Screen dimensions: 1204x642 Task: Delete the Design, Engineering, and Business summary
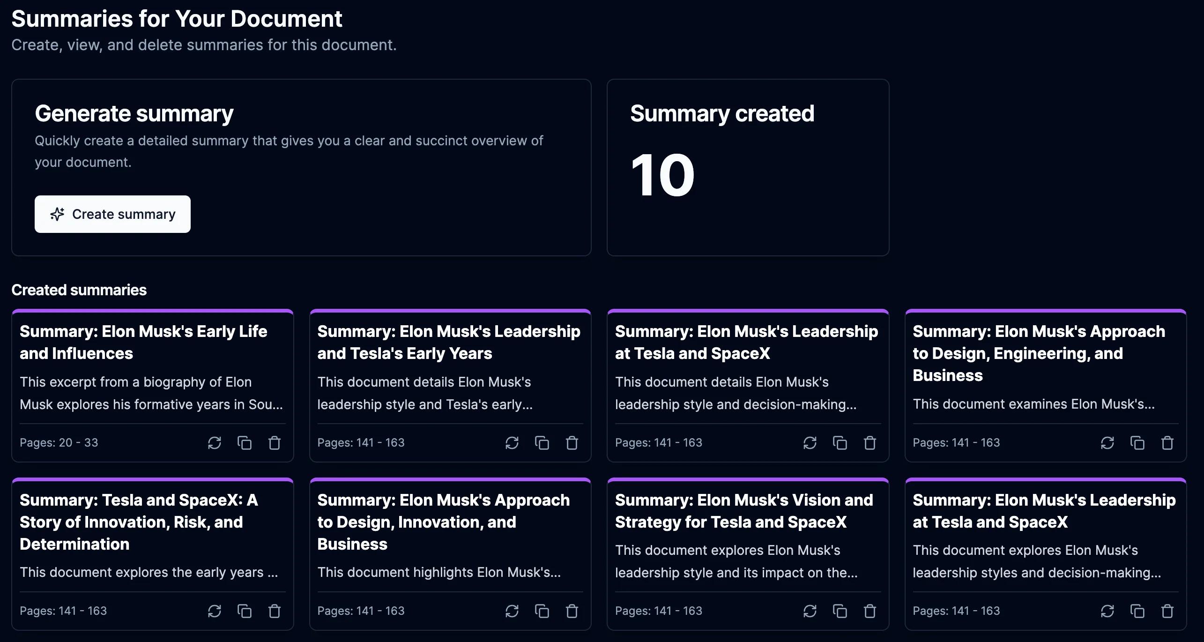[1167, 443]
